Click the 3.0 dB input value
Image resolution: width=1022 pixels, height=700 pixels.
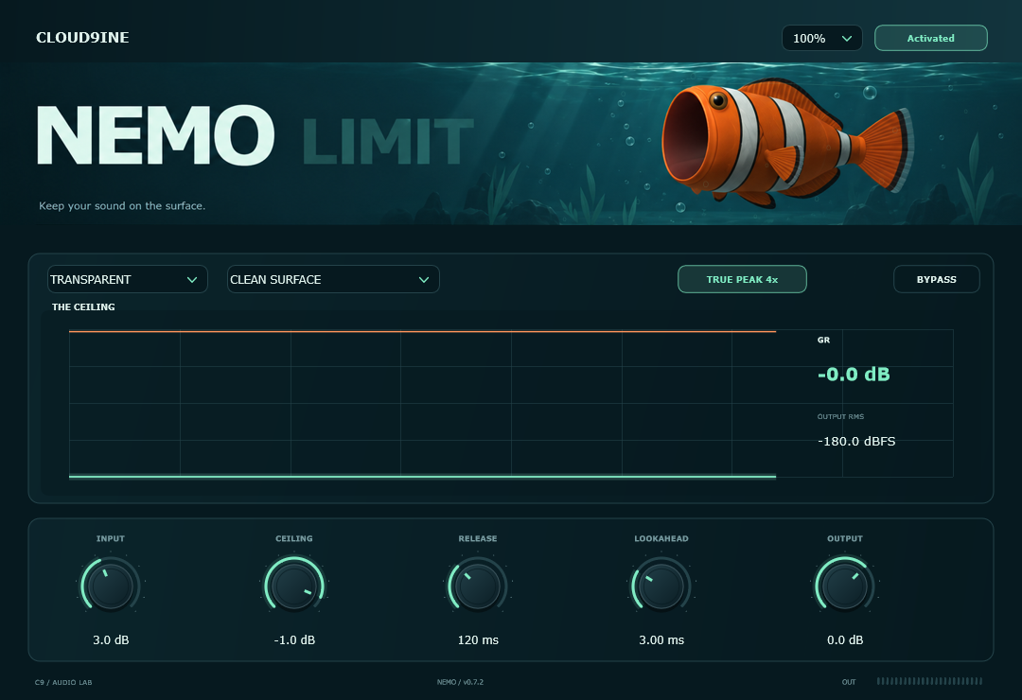click(x=111, y=640)
